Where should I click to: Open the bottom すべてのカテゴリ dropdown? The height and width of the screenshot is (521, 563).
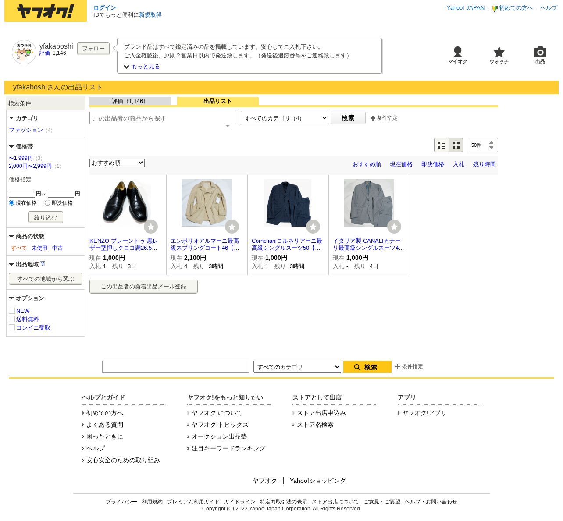[x=297, y=367]
